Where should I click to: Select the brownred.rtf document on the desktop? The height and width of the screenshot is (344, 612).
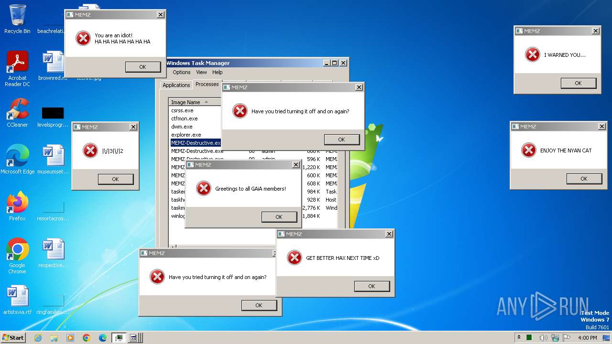[53, 66]
